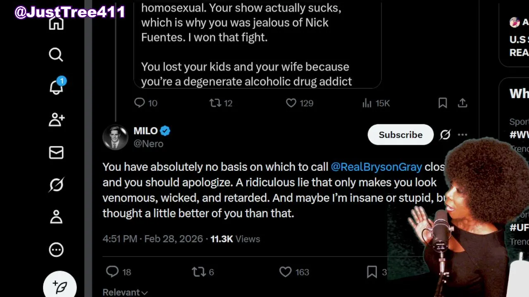The height and width of the screenshot is (297, 529).
Task: Share the upper post via share icon
Action: tap(462, 103)
